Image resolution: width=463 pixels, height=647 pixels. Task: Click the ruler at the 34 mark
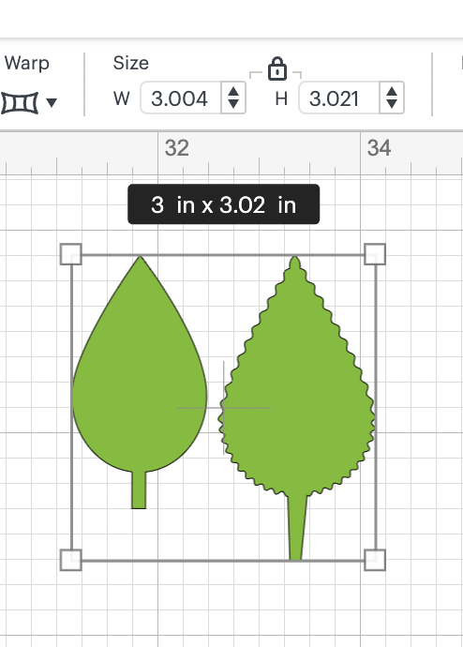[379, 148]
